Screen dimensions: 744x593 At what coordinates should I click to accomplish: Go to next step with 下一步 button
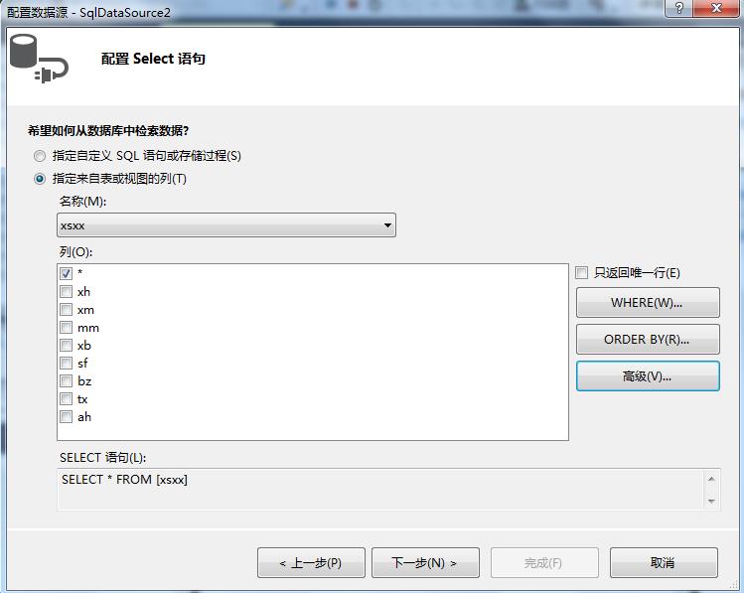(425, 563)
